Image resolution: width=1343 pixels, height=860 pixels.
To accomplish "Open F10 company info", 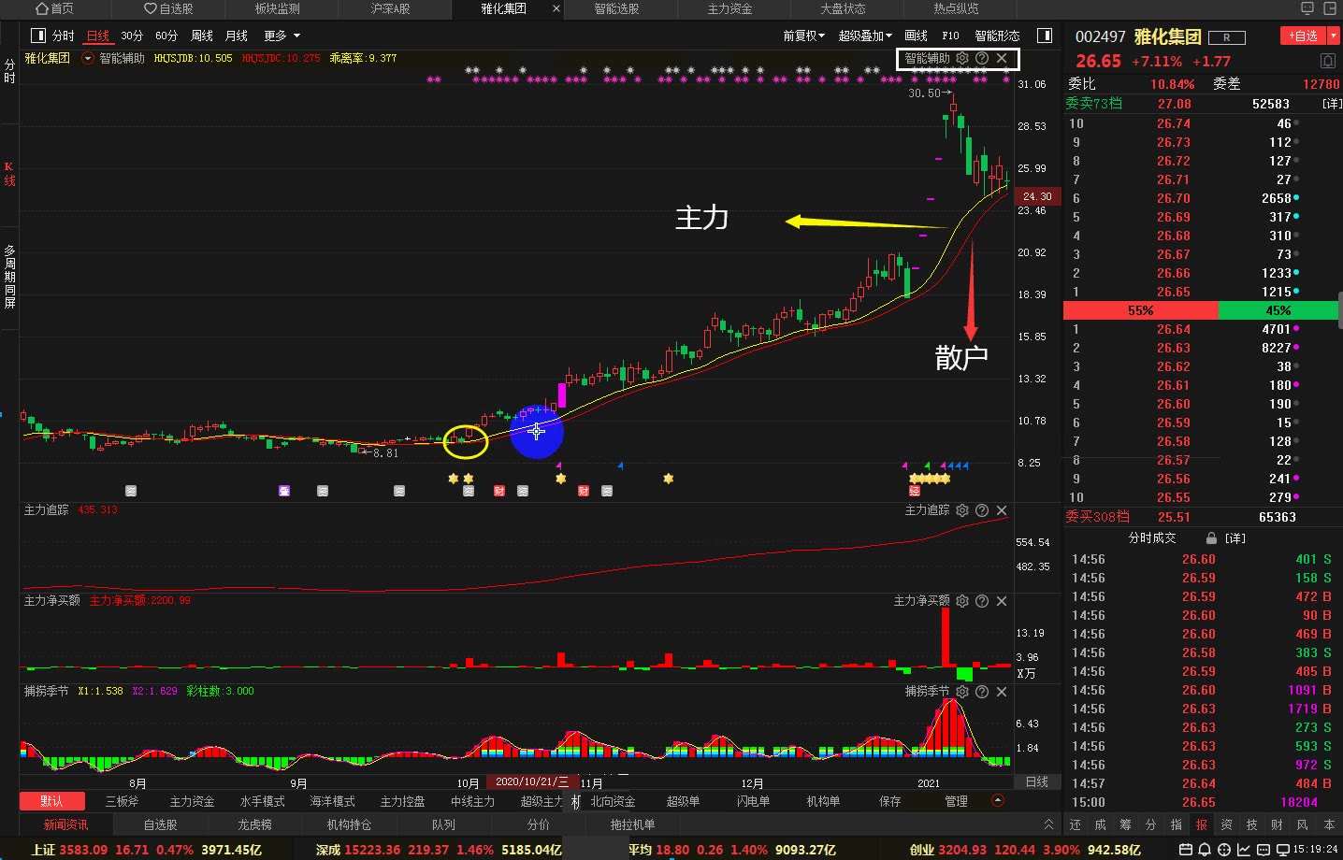I will pyautogui.click(x=950, y=36).
